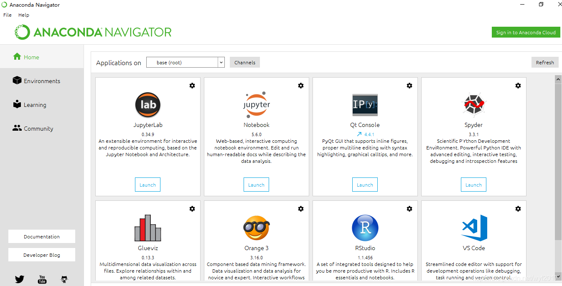This screenshot has height=286, width=562.
Task: Click the Channels button
Action: 245,63
